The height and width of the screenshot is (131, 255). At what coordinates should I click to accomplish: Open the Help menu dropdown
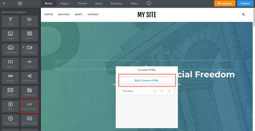(x=135, y=3)
